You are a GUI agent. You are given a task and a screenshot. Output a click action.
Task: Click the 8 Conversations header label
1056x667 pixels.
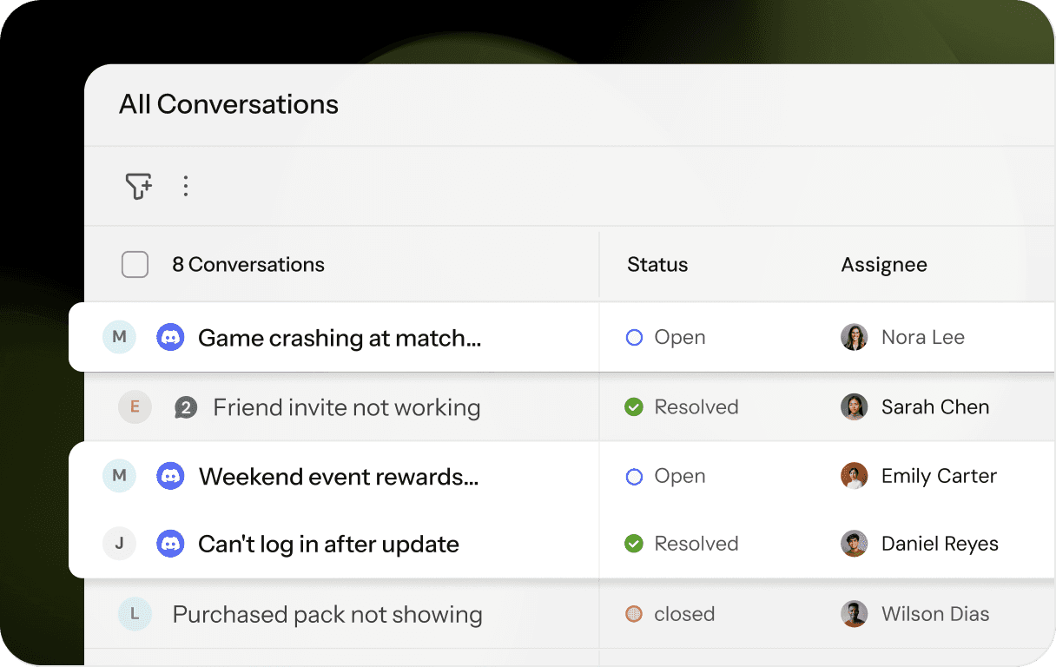pos(248,265)
